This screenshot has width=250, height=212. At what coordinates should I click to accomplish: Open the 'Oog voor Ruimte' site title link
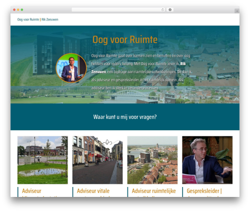[28, 20]
